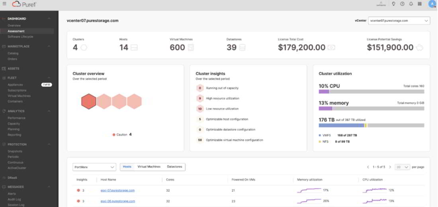The height and width of the screenshot is (207, 438).
Task: Select the darkest highlighted cluster hexagon
Action: (89, 102)
